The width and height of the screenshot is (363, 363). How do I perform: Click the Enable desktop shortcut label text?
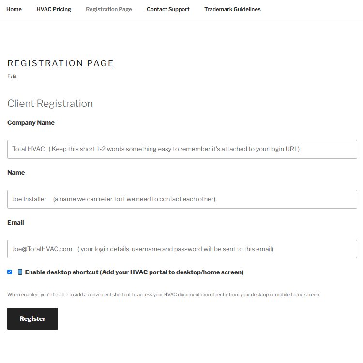(x=134, y=272)
